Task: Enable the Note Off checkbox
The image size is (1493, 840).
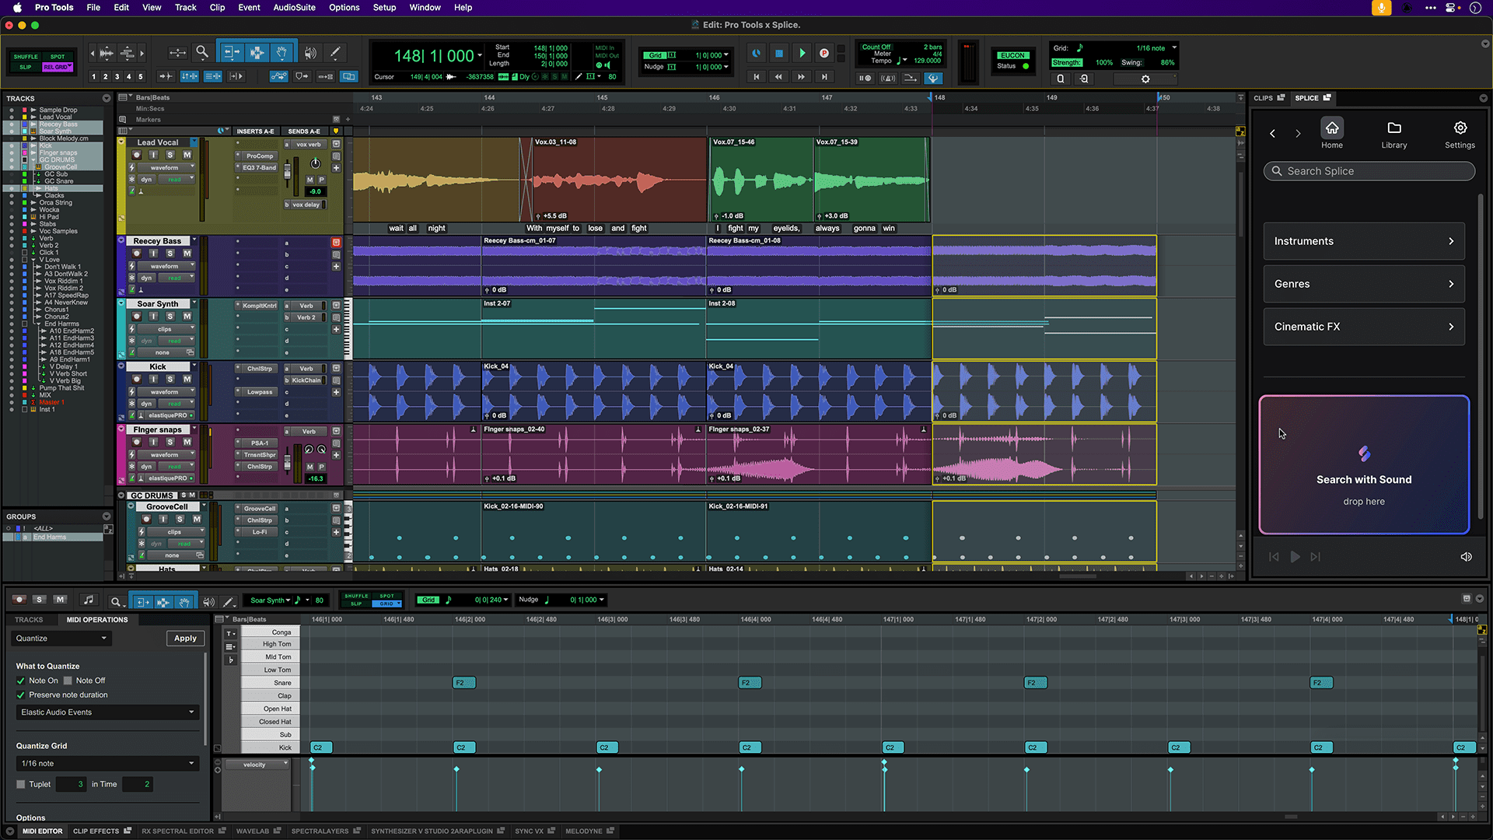Action: click(x=69, y=680)
